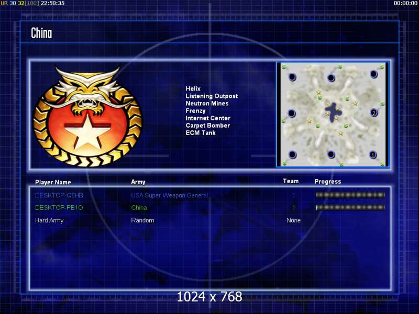This screenshot has width=419, height=314.
Task: Click the "Carpet Bomber" entry
Action: click(x=207, y=126)
